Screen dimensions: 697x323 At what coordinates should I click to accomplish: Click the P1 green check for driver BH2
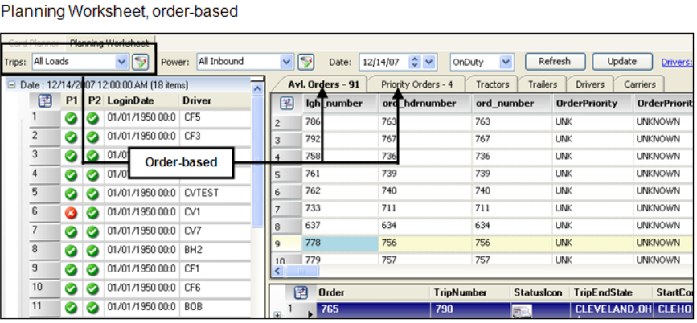[x=71, y=251]
